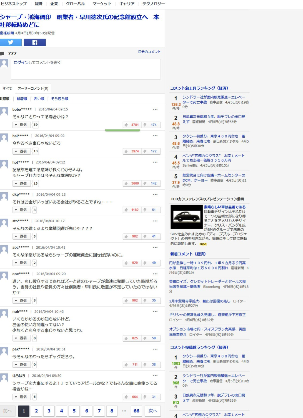Sort comments by 新着順
Screen dimensions: 303x418
[22, 99]
